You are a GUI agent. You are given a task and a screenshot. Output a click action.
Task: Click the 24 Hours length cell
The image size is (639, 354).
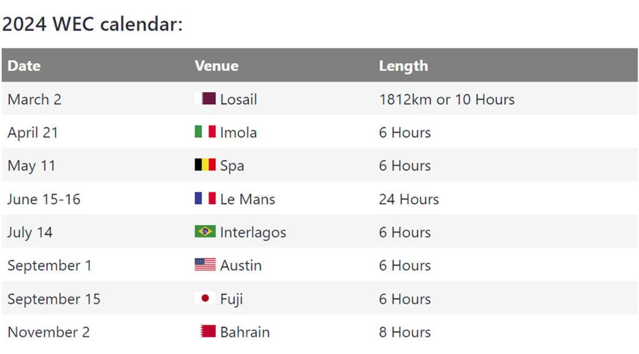tap(409, 199)
